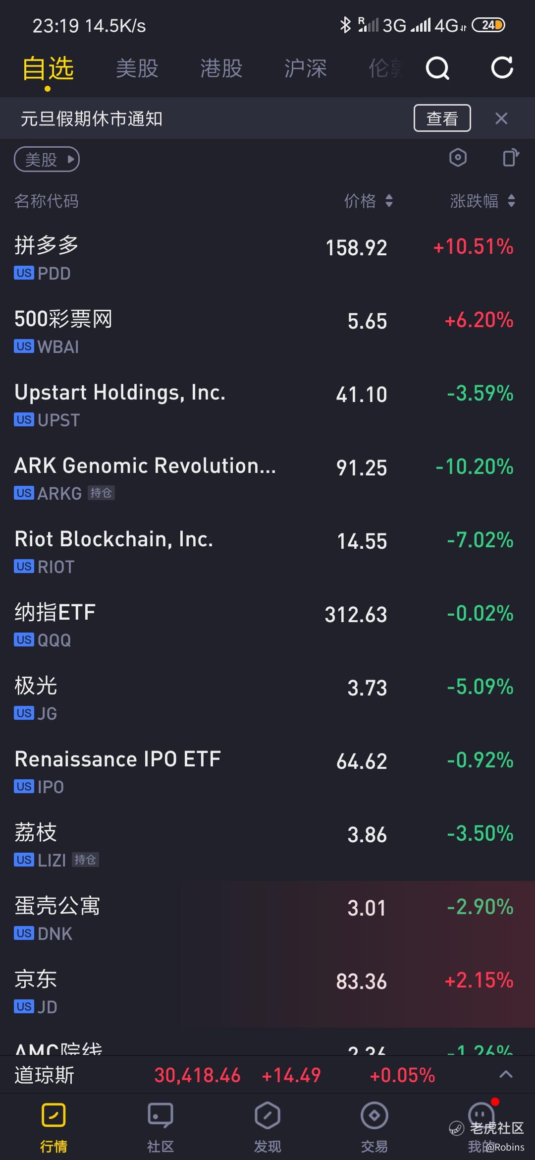Select 行情 quotes tab icon
The image size is (535, 1160).
(x=53, y=1116)
